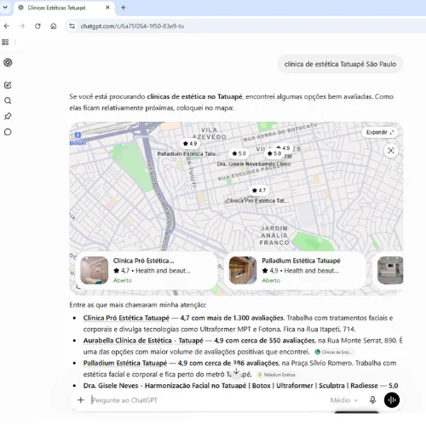The image size is (426, 426).
Task: Go to the browser home icon
Action: tap(54, 26)
